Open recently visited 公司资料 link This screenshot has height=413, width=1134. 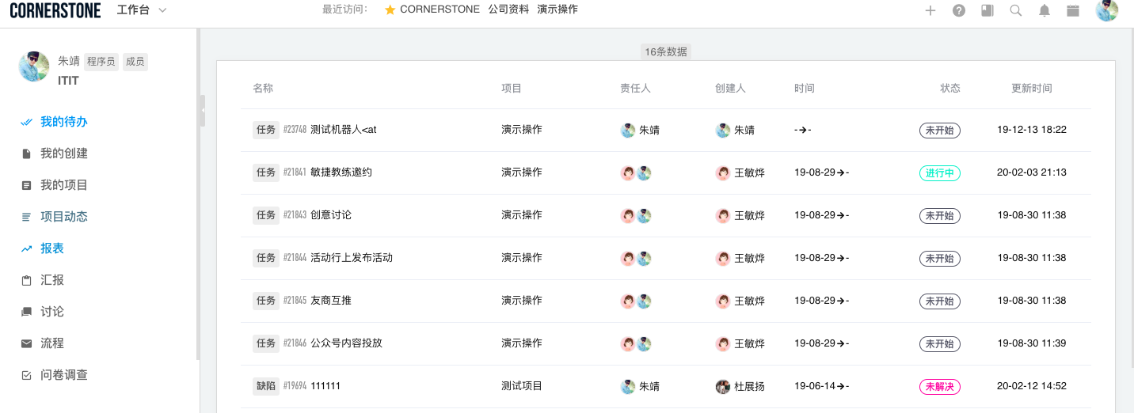click(x=508, y=9)
